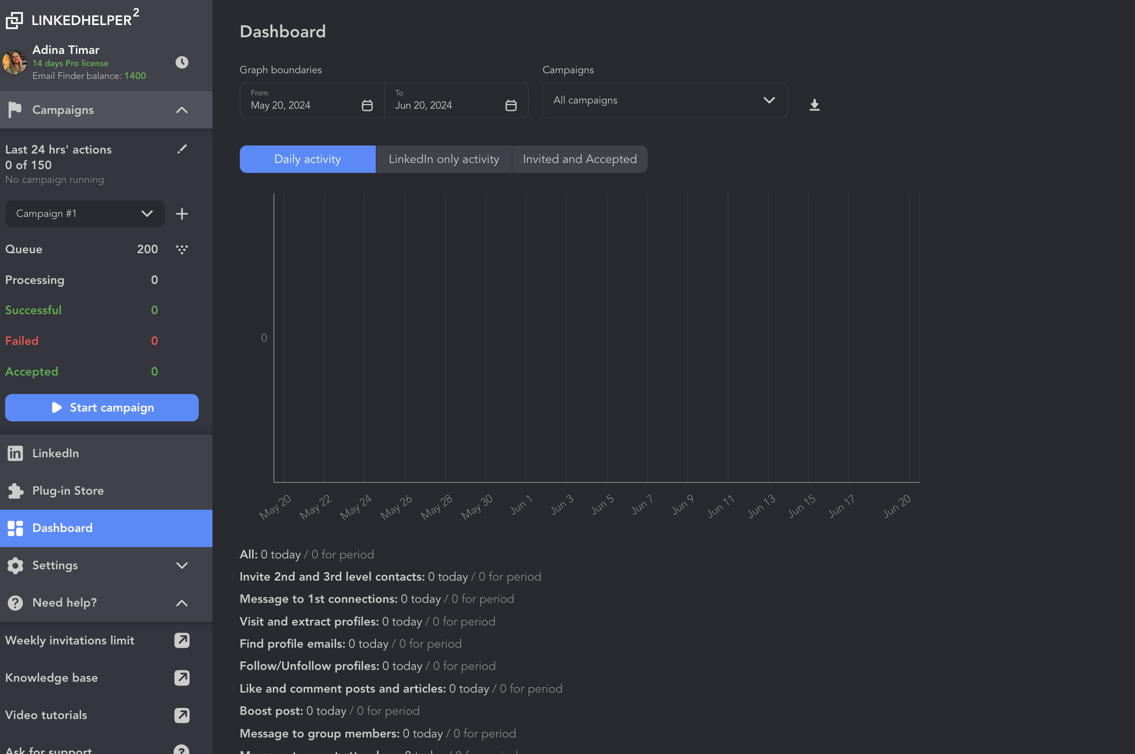The width and height of the screenshot is (1135, 754).
Task: Select Dashboard in the sidebar
Action: pos(106,528)
